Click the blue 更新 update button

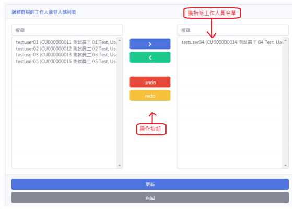[150, 184]
